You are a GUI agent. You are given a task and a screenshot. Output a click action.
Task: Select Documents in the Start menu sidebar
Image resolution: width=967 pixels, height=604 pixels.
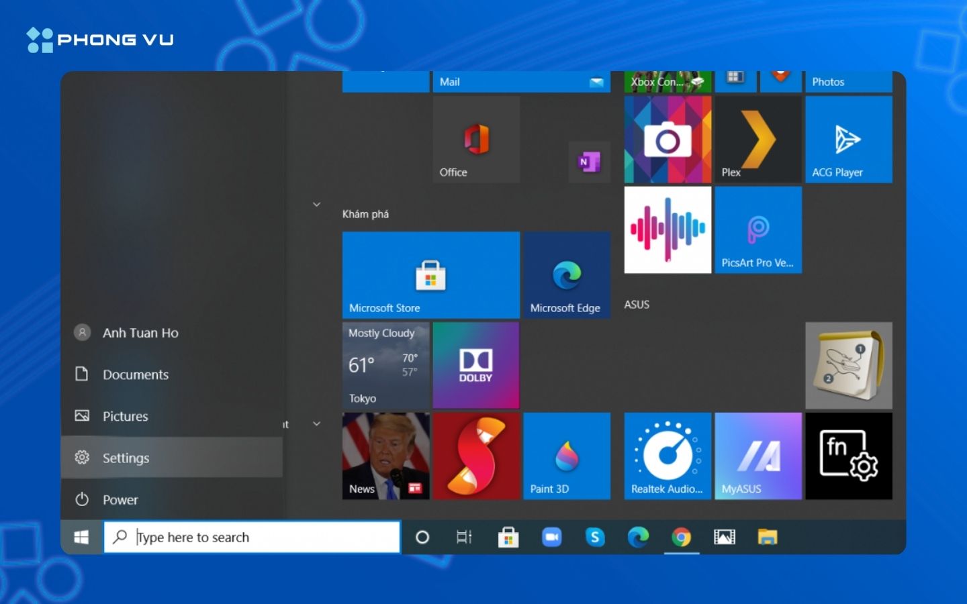(x=135, y=374)
